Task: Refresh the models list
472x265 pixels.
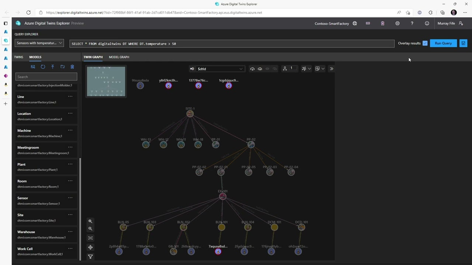Action: (x=43, y=67)
